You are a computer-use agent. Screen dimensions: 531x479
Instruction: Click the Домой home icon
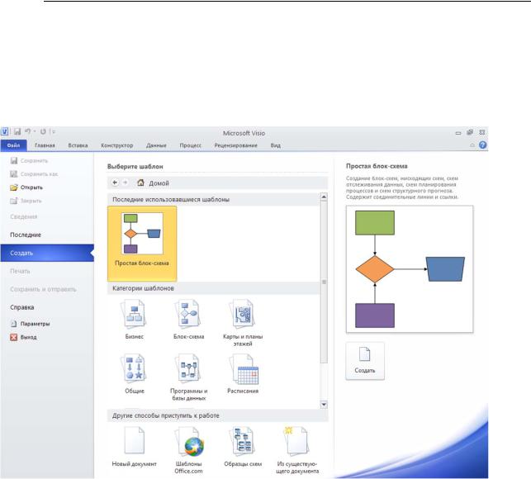click(x=140, y=183)
